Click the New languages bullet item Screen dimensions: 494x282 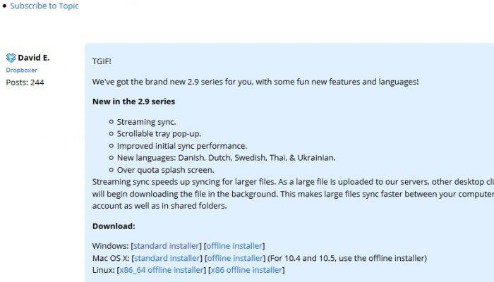point(227,158)
